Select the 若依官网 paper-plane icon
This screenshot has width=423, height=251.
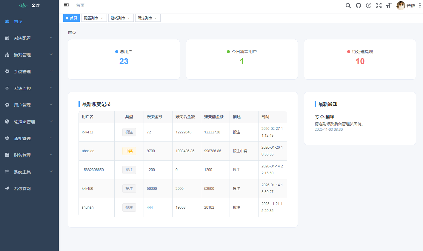click(7, 188)
